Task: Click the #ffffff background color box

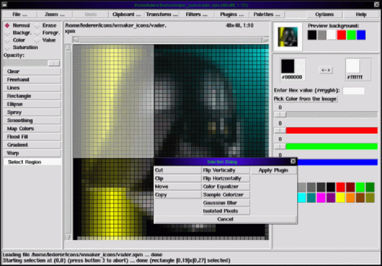Action: point(359,70)
